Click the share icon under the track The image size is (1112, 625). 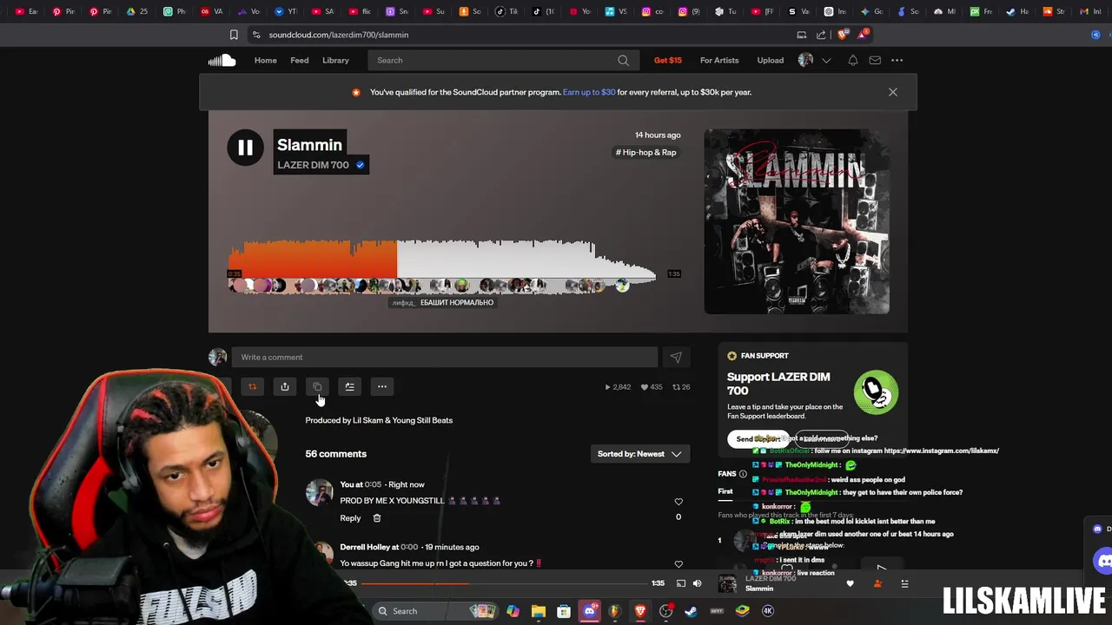click(x=284, y=386)
